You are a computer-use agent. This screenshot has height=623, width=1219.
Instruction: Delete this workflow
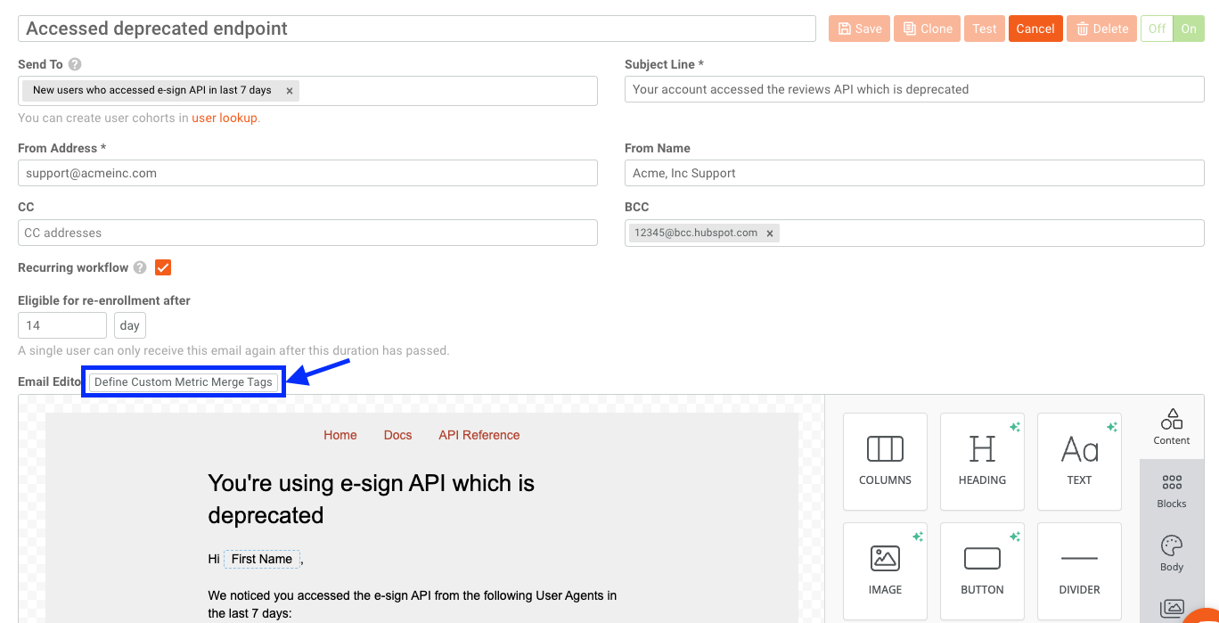pyautogui.click(x=1101, y=29)
